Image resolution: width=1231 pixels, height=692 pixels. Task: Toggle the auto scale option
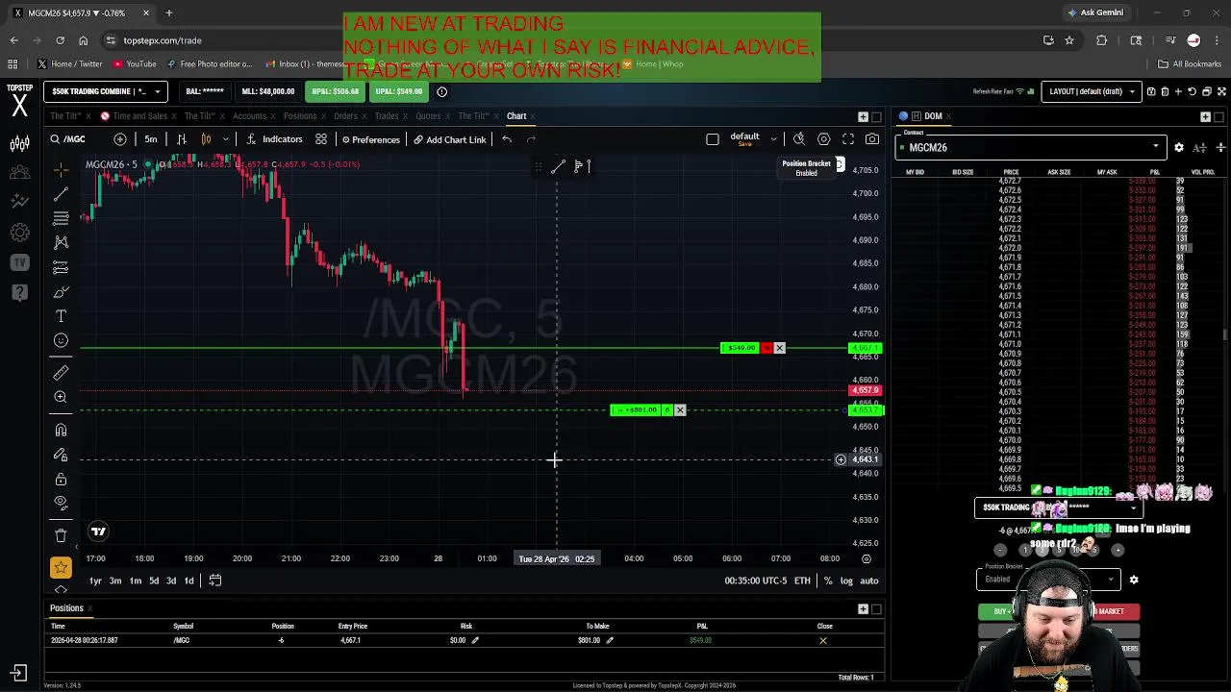click(x=869, y=581)
